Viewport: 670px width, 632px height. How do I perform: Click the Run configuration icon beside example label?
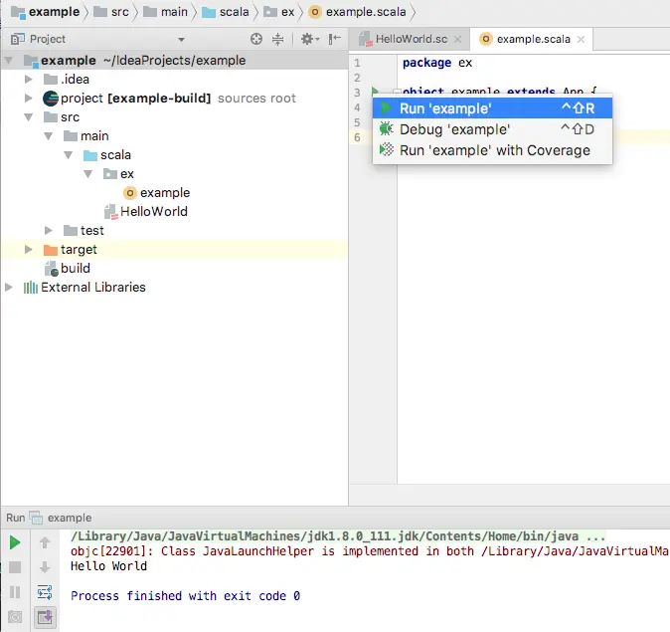[36, 518]
